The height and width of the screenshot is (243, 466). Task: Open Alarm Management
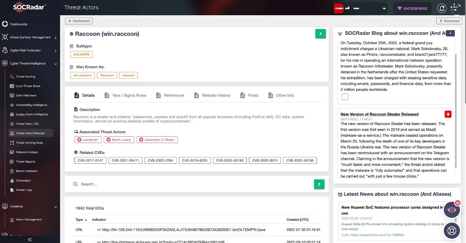tap(29, 220)
